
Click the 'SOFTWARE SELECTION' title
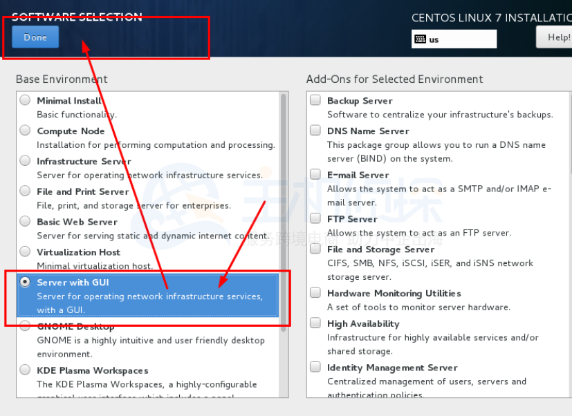[77, 17]
